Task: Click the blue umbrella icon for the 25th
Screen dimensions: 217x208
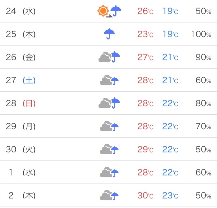Action: pos(109,34)
